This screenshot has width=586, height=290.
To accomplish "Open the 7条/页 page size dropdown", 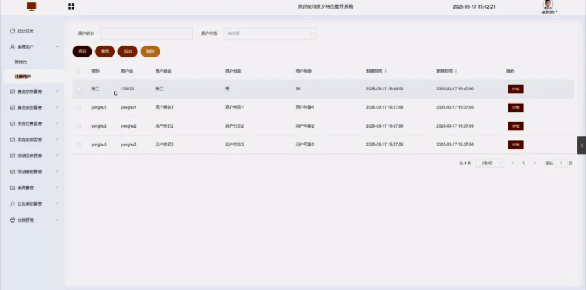I will point(490,164).
